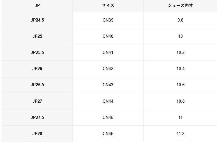Select the JP27 row label

(x=37, y=101)
